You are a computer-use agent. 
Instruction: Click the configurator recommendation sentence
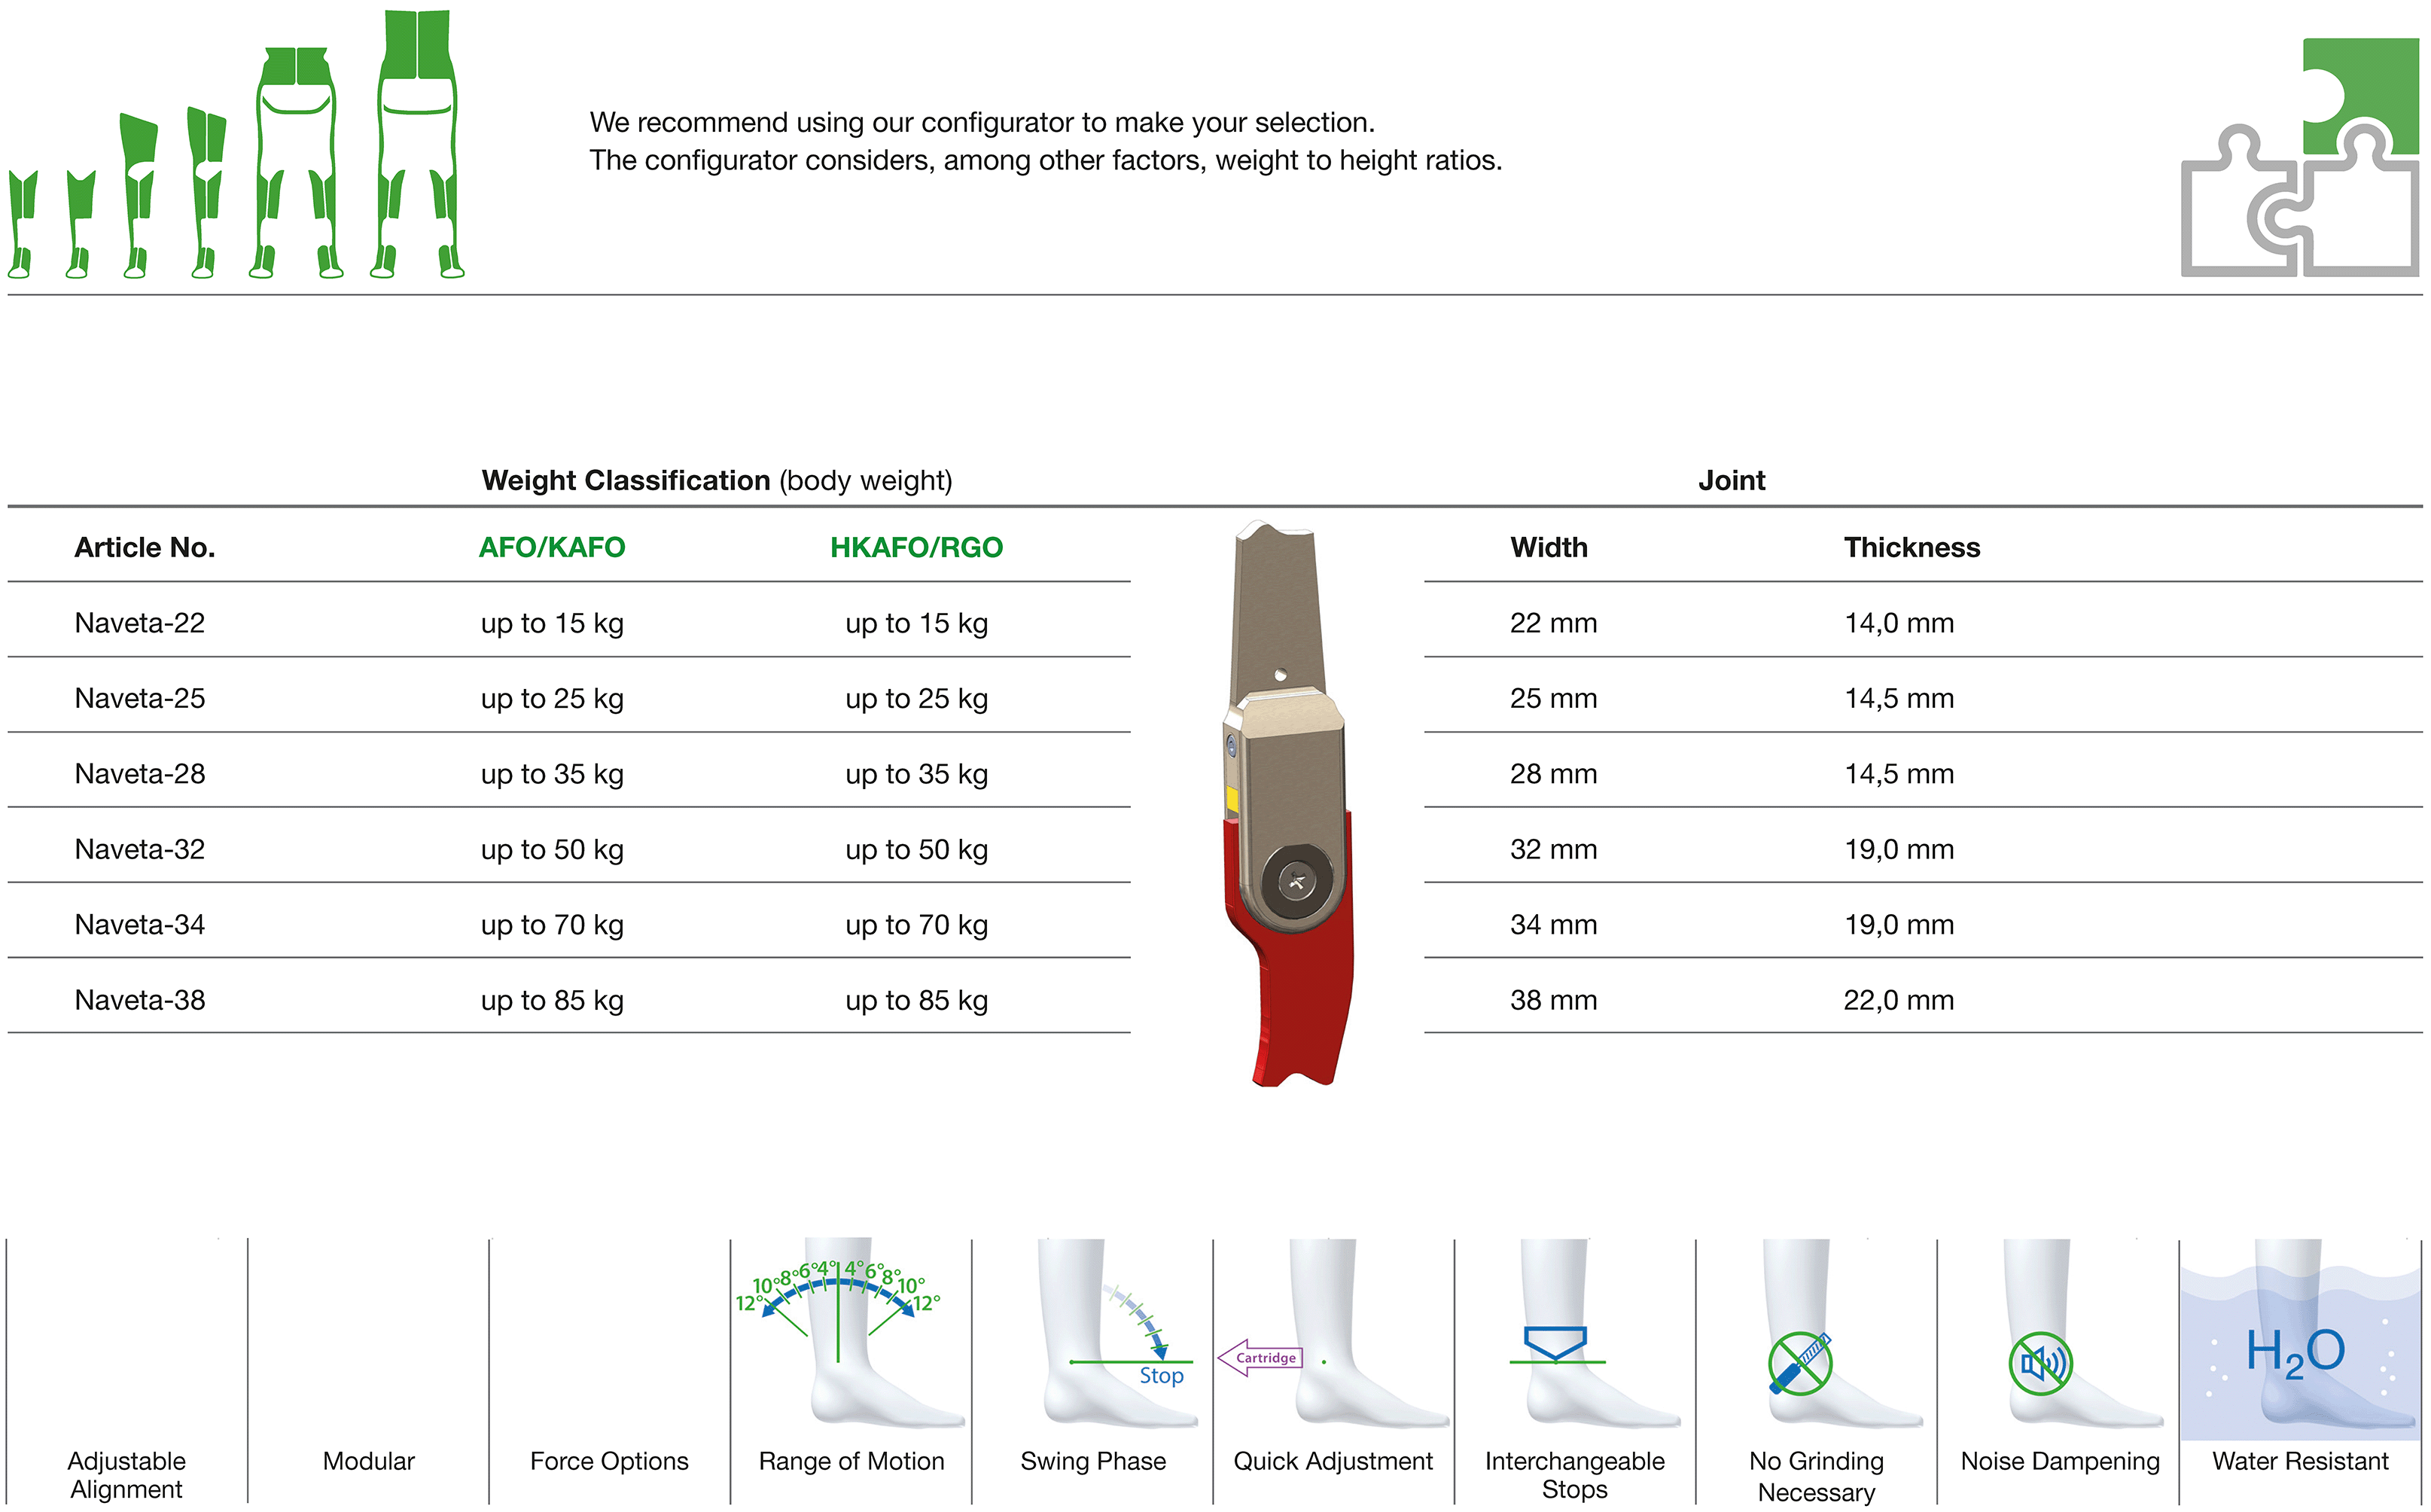tap(982, 123)
